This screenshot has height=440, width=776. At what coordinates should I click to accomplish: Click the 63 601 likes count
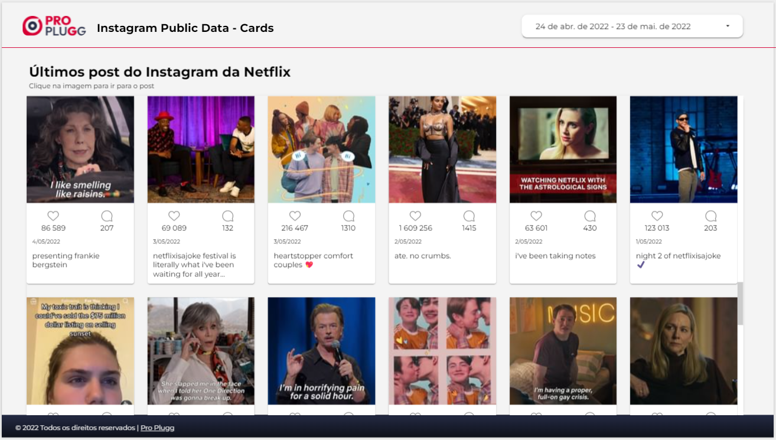point(536,228)
